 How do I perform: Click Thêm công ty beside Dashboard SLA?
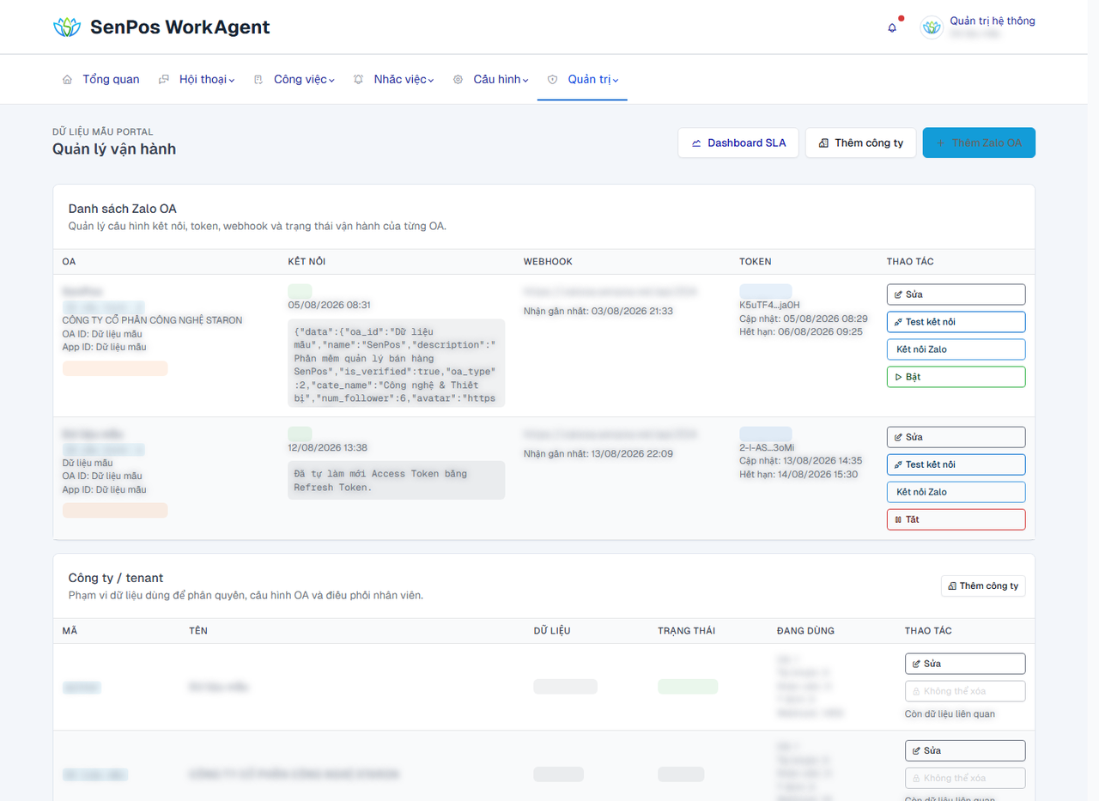click(861, 143)
